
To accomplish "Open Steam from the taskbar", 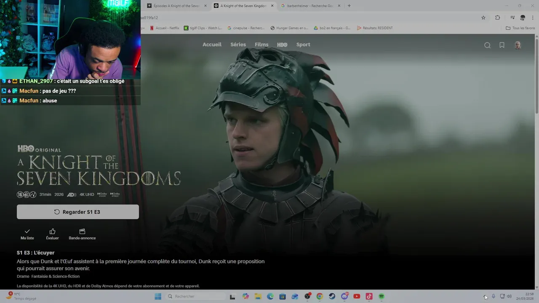I will (x=332, y=296).
